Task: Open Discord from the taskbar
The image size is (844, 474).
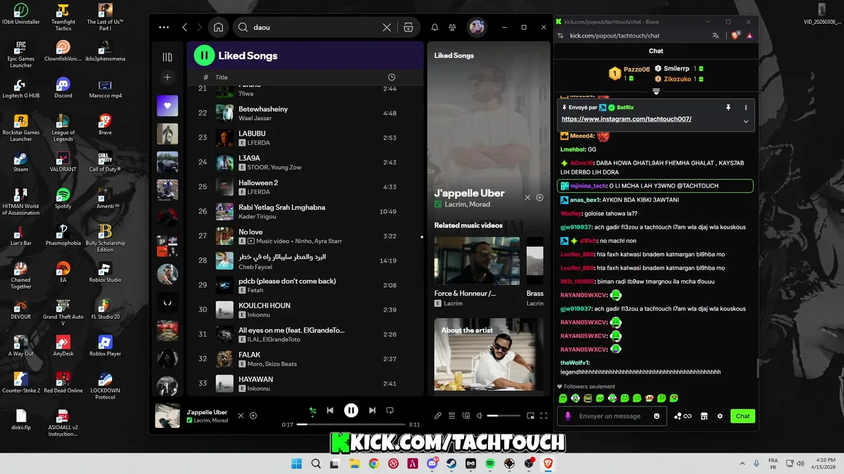Action: (x=433, y=463)
